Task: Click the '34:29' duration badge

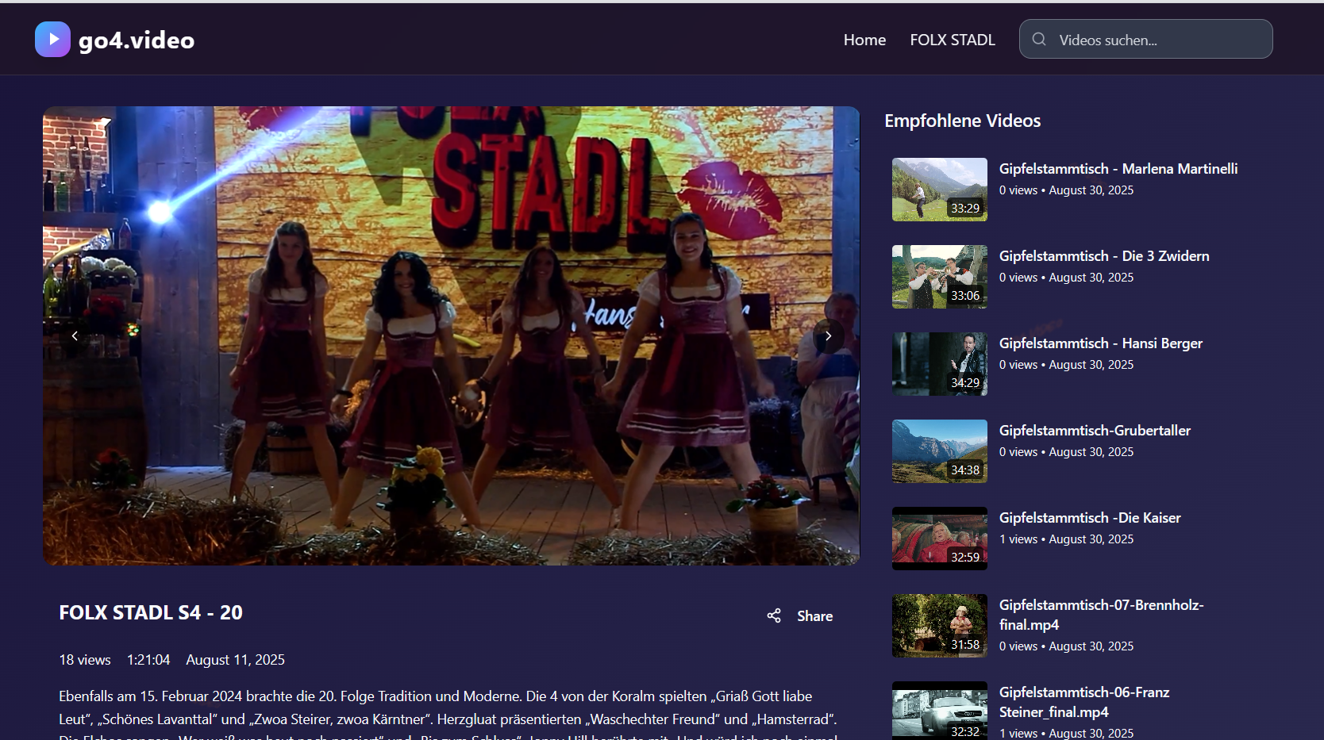Action: pos(965,383)
